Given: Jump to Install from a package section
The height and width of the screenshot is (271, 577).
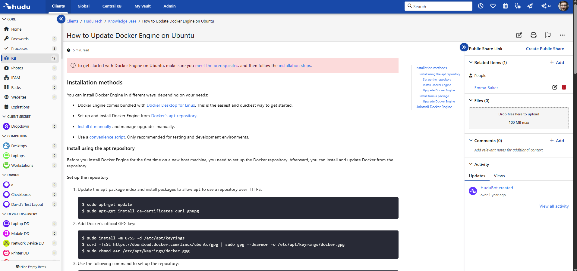Looking at the screenshot, I should click(x=434, y=96).
